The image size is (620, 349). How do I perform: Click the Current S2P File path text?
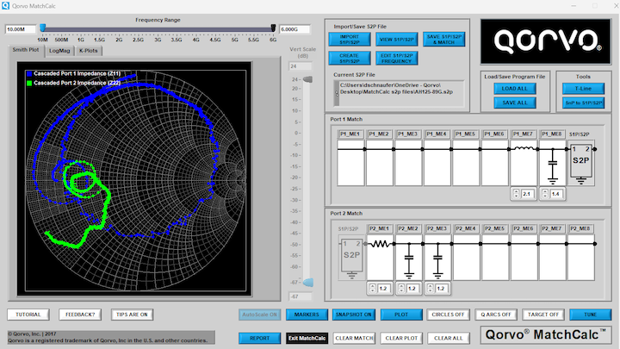(x=396, y=88)
